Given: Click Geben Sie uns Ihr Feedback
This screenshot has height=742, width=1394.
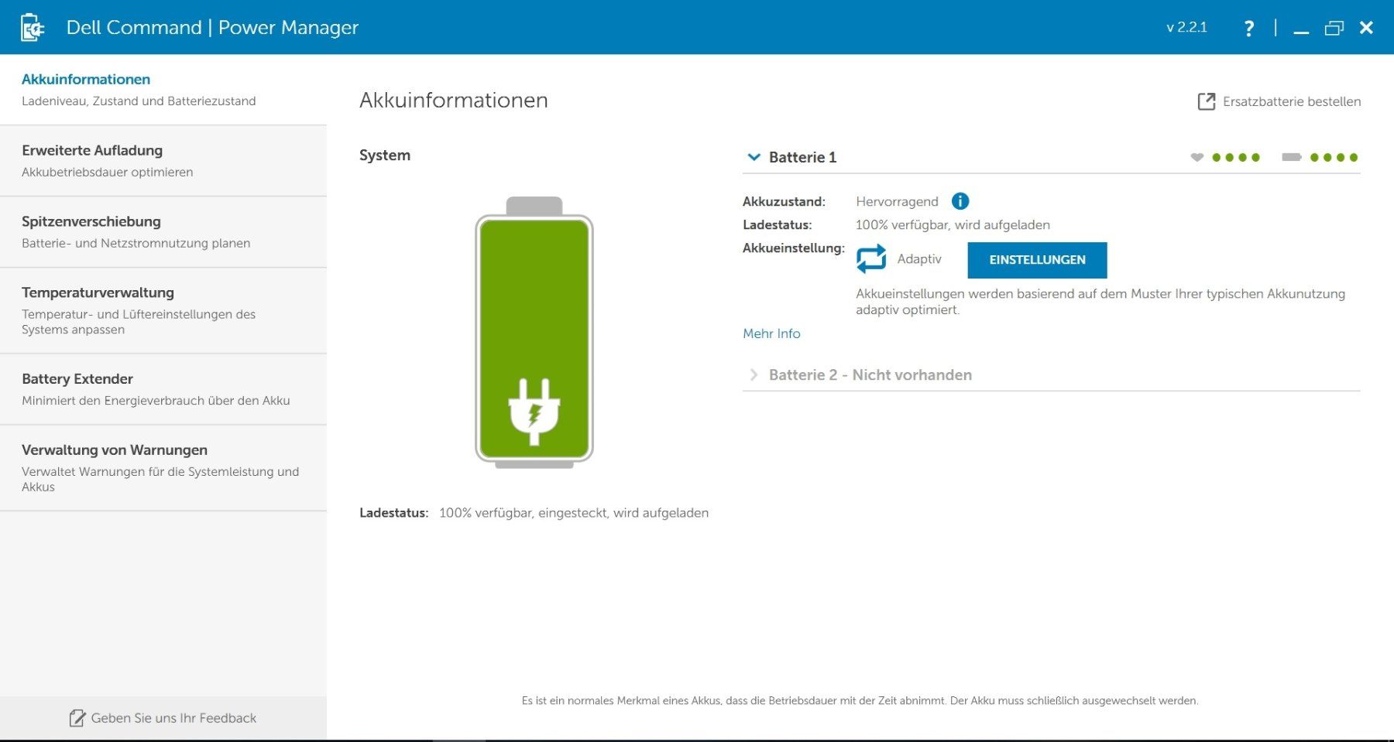Looking at the screenshot, I should coord(173,718).
